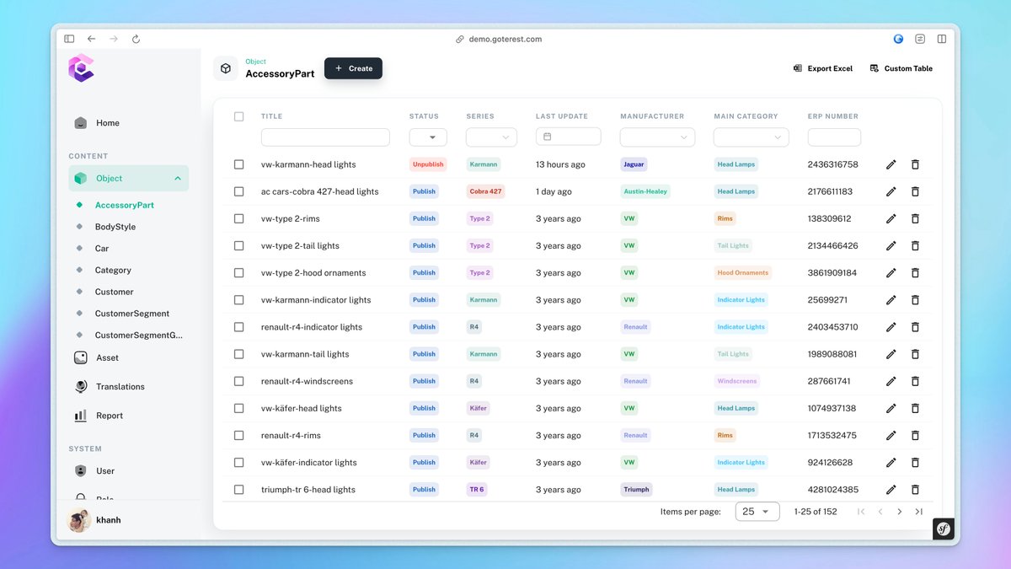Open the Report section
The height and width of the screenshot is (569, 1011).
pos(108,415)
